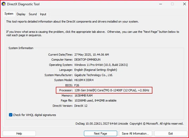
Task: Click the Language value English
Action: click(x=96, y=70)
